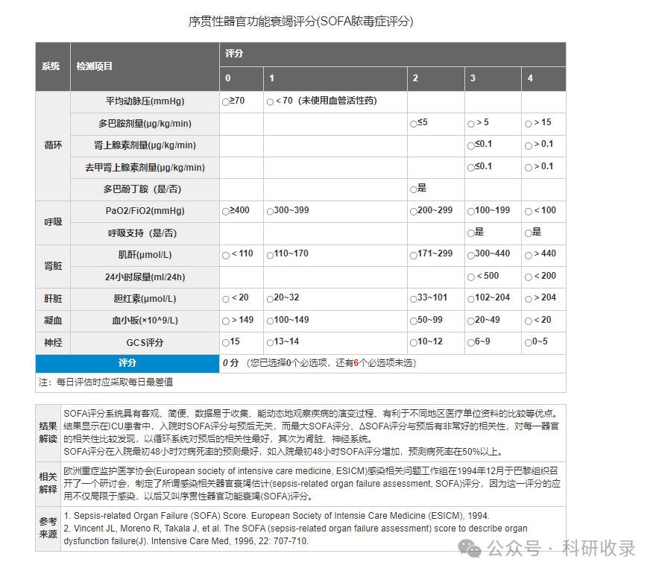This screenshot has width=656, height=574.
Task: Click the 0 分 score result text
Action: [x=230, y=363]
